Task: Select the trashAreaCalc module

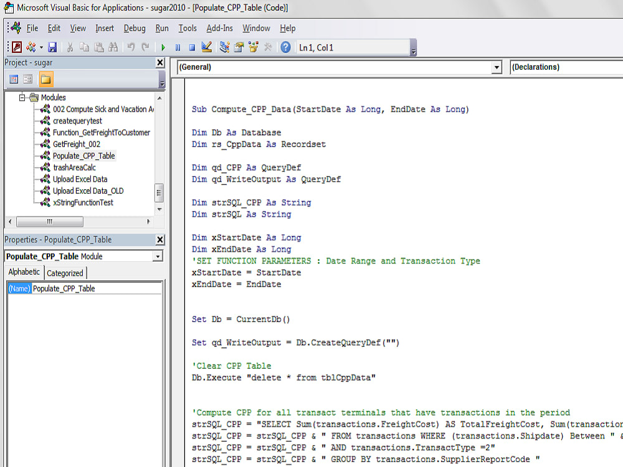Action: [x=74, y=167]
